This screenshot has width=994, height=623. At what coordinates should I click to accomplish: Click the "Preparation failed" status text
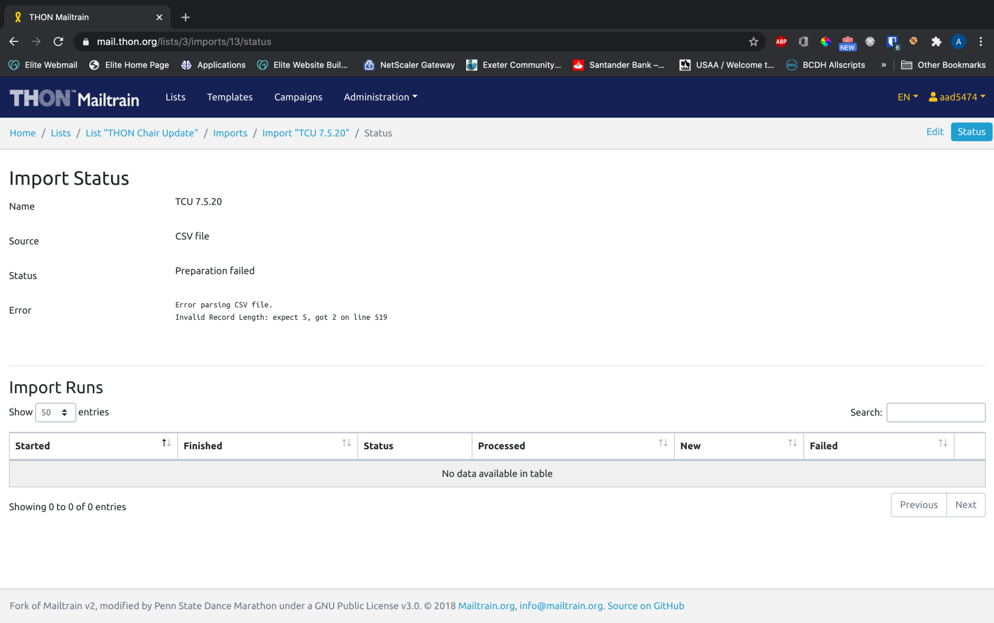[x=215, y=271]
